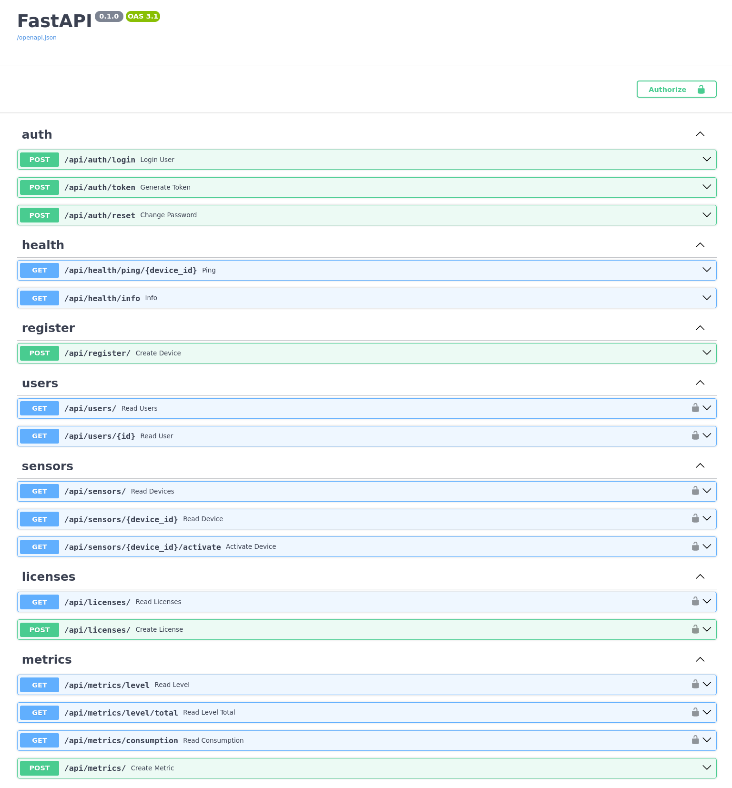Screen dimensions: 732x788
Task: Expand the Create Metric endpoint chevron
Action: click(707, 768)
